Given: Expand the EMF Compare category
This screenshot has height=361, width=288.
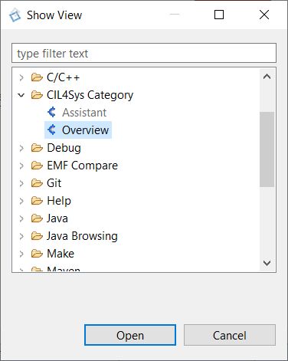Looking at the screenshot, I should pos(21,166).
